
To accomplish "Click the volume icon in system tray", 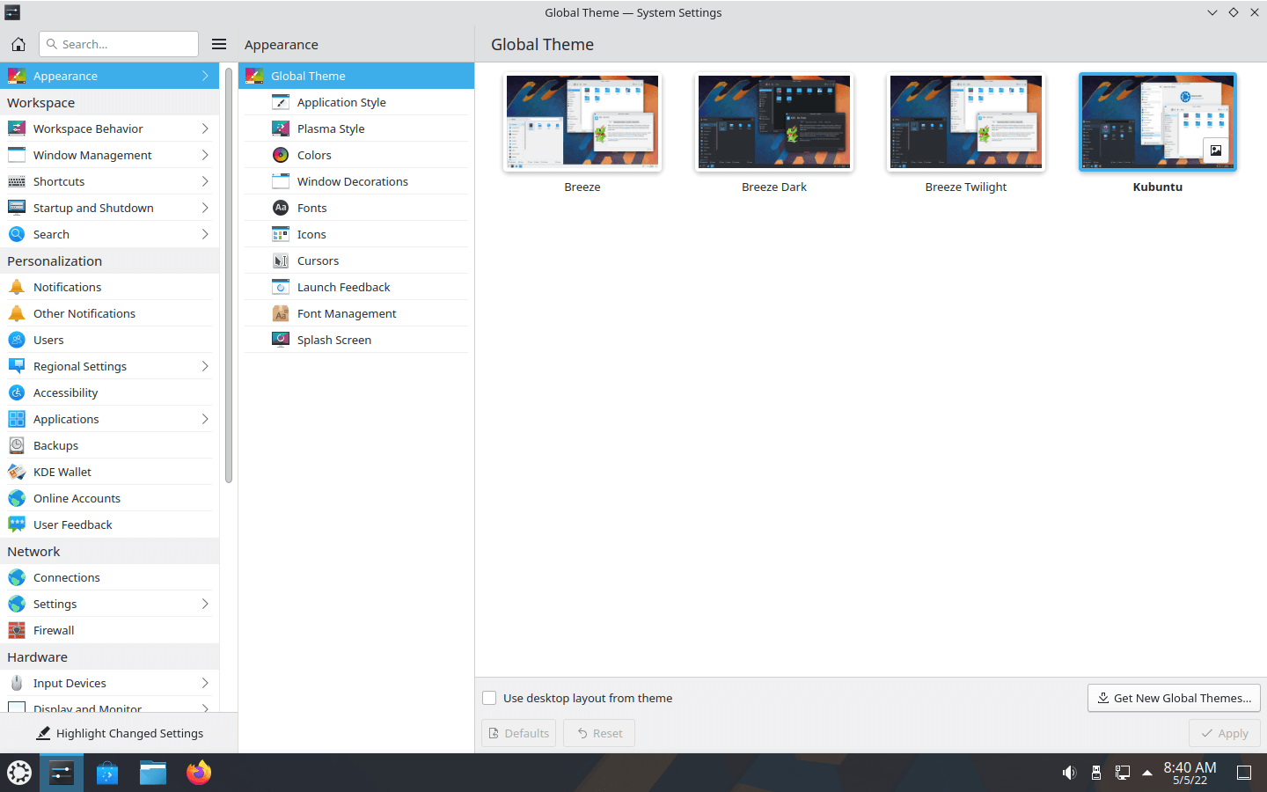I will (1069, 773).
